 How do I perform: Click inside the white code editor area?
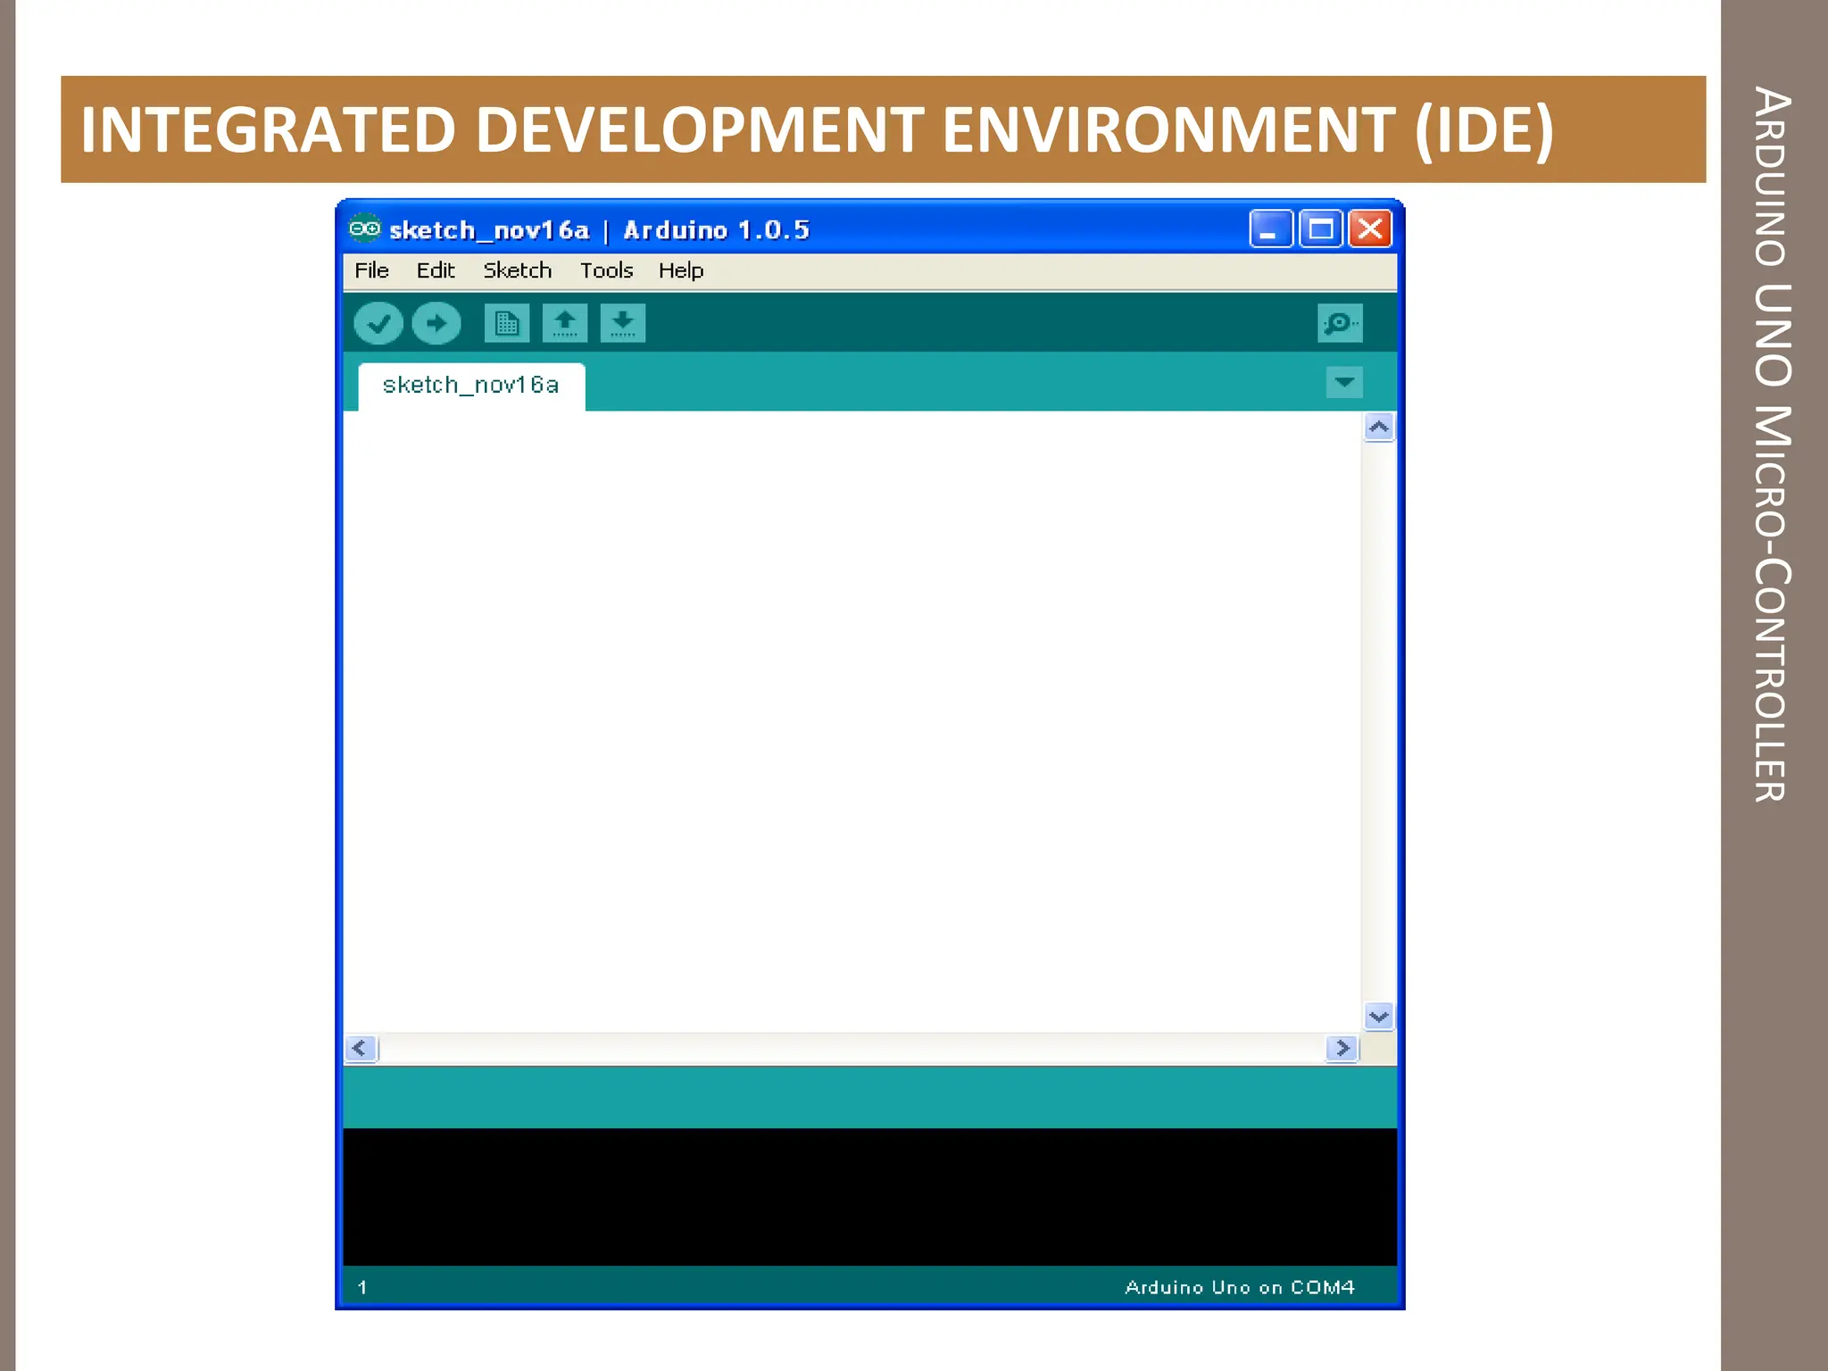click(852, 721)
